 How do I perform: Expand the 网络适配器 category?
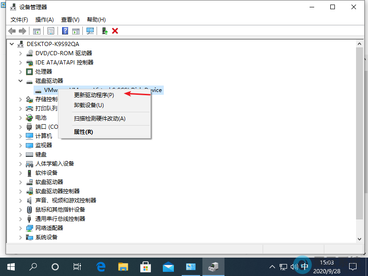pos(20,228)
